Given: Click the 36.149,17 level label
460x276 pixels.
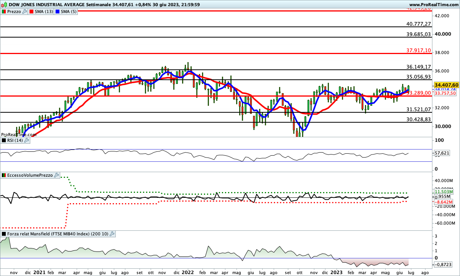Looking at the screenshot, I should (x=419, y=67).
